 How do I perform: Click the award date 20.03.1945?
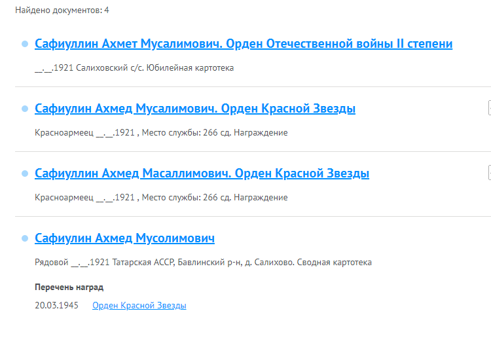pos(56,306)
